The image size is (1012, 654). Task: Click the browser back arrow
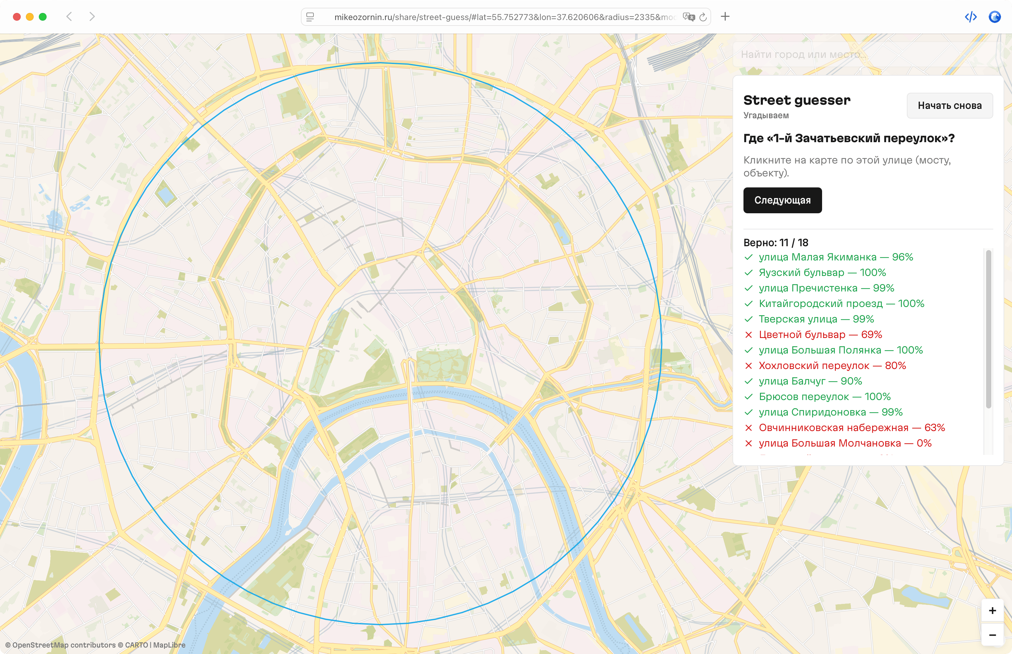[x=69, y=16]
